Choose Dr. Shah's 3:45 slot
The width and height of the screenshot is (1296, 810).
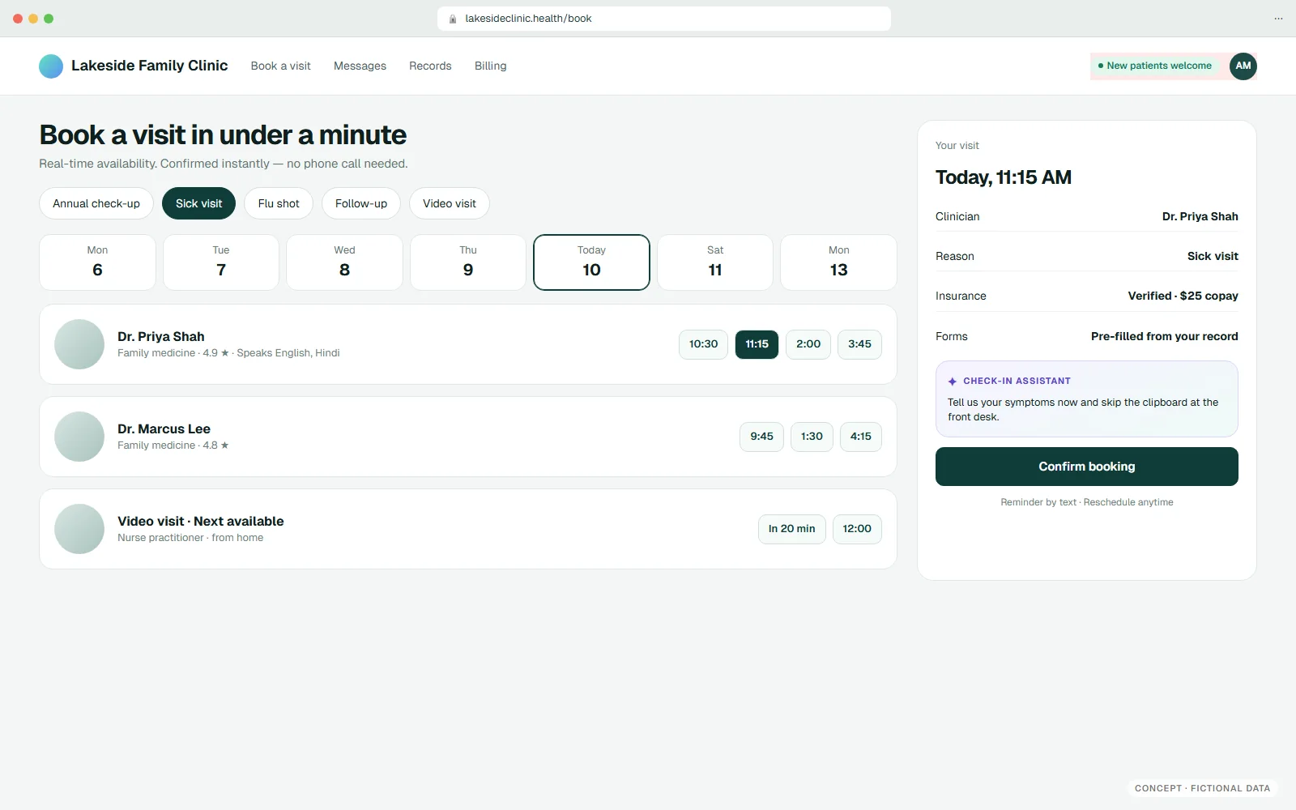[859, 344]
